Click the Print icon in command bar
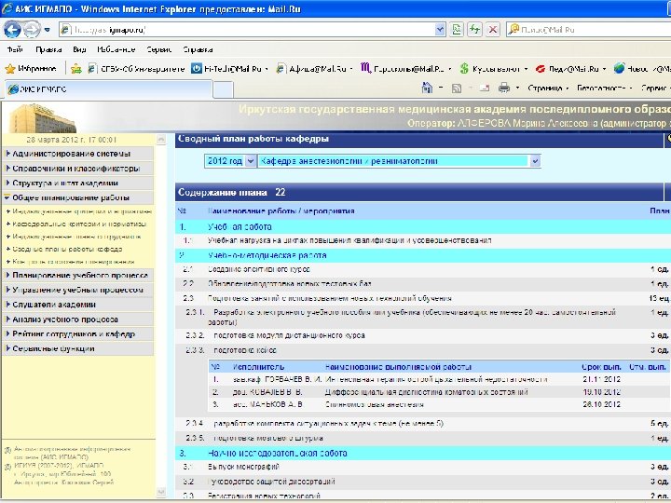 click(x=503, y=88)
